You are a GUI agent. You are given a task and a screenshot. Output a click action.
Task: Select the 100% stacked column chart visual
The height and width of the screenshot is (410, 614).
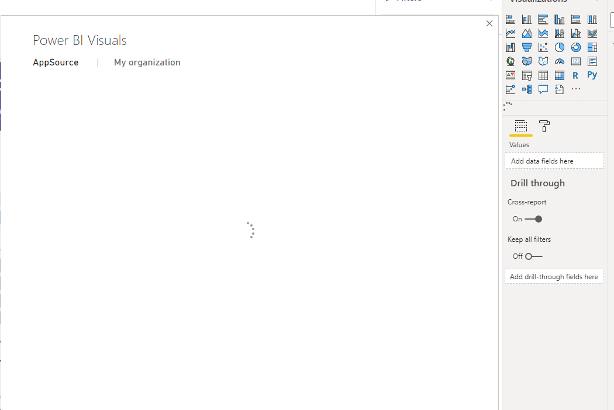(592, 19)
